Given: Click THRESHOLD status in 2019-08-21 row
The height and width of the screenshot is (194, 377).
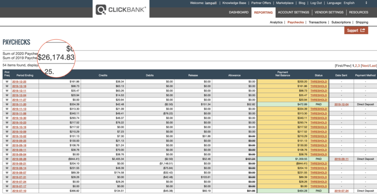Looking at the screenshot, I should click(x=319, y=164).
